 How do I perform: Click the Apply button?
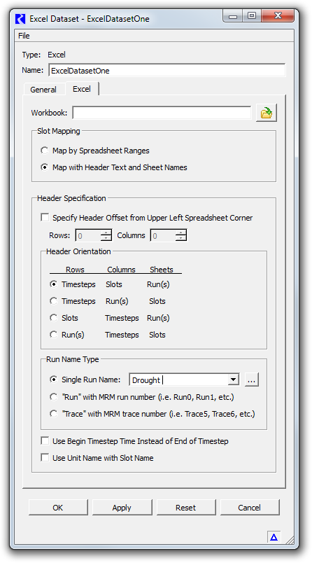[x=122, y=508]
